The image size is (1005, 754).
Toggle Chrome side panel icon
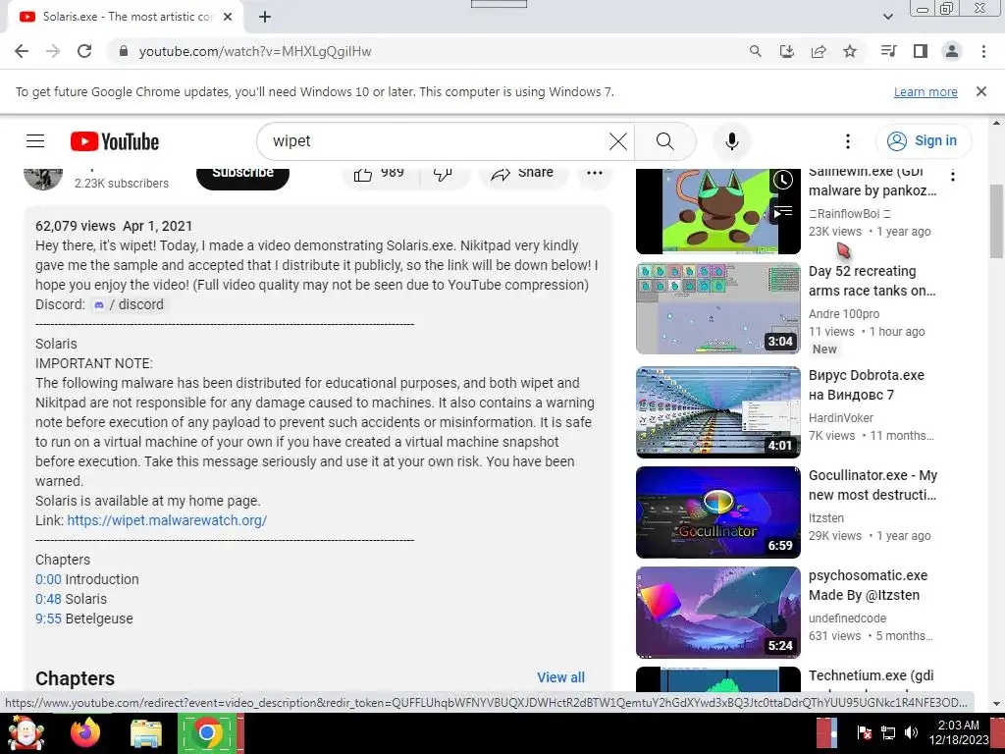(921, 51)
